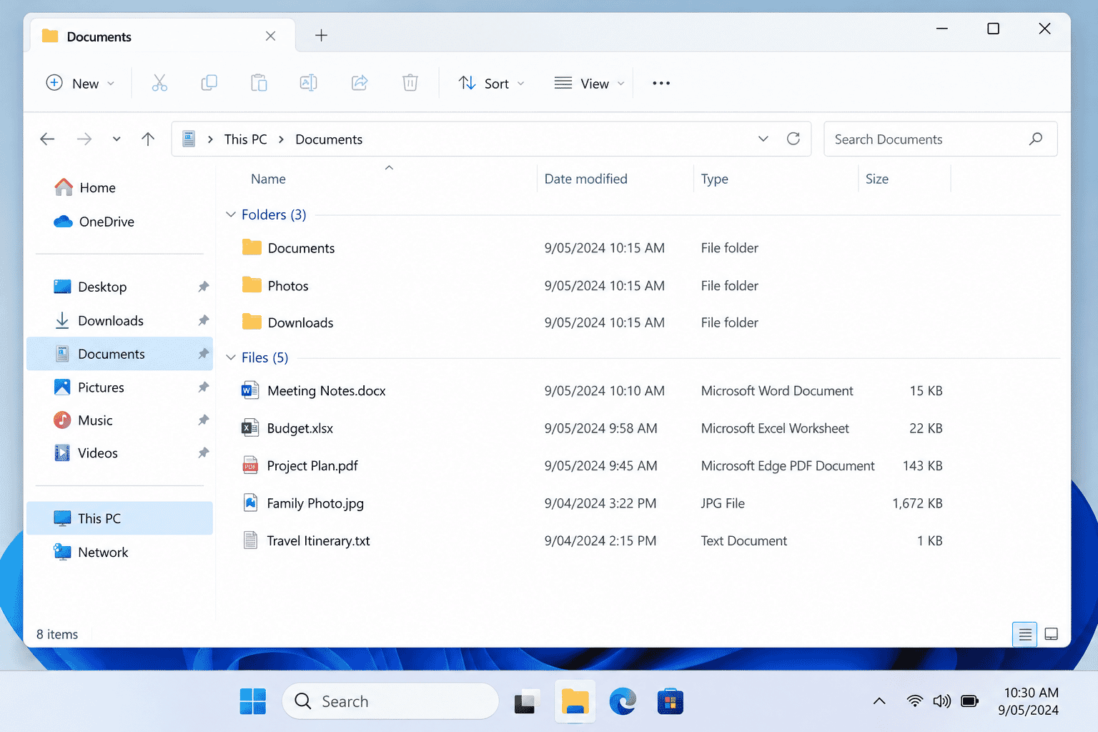1098x732 pixels.
Task: Click the Excel icon of Budget.xlsx
Action: click(x=250, y=428)
